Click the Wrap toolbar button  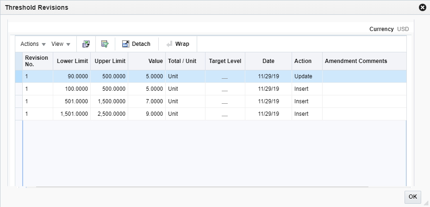coord(178,44)
